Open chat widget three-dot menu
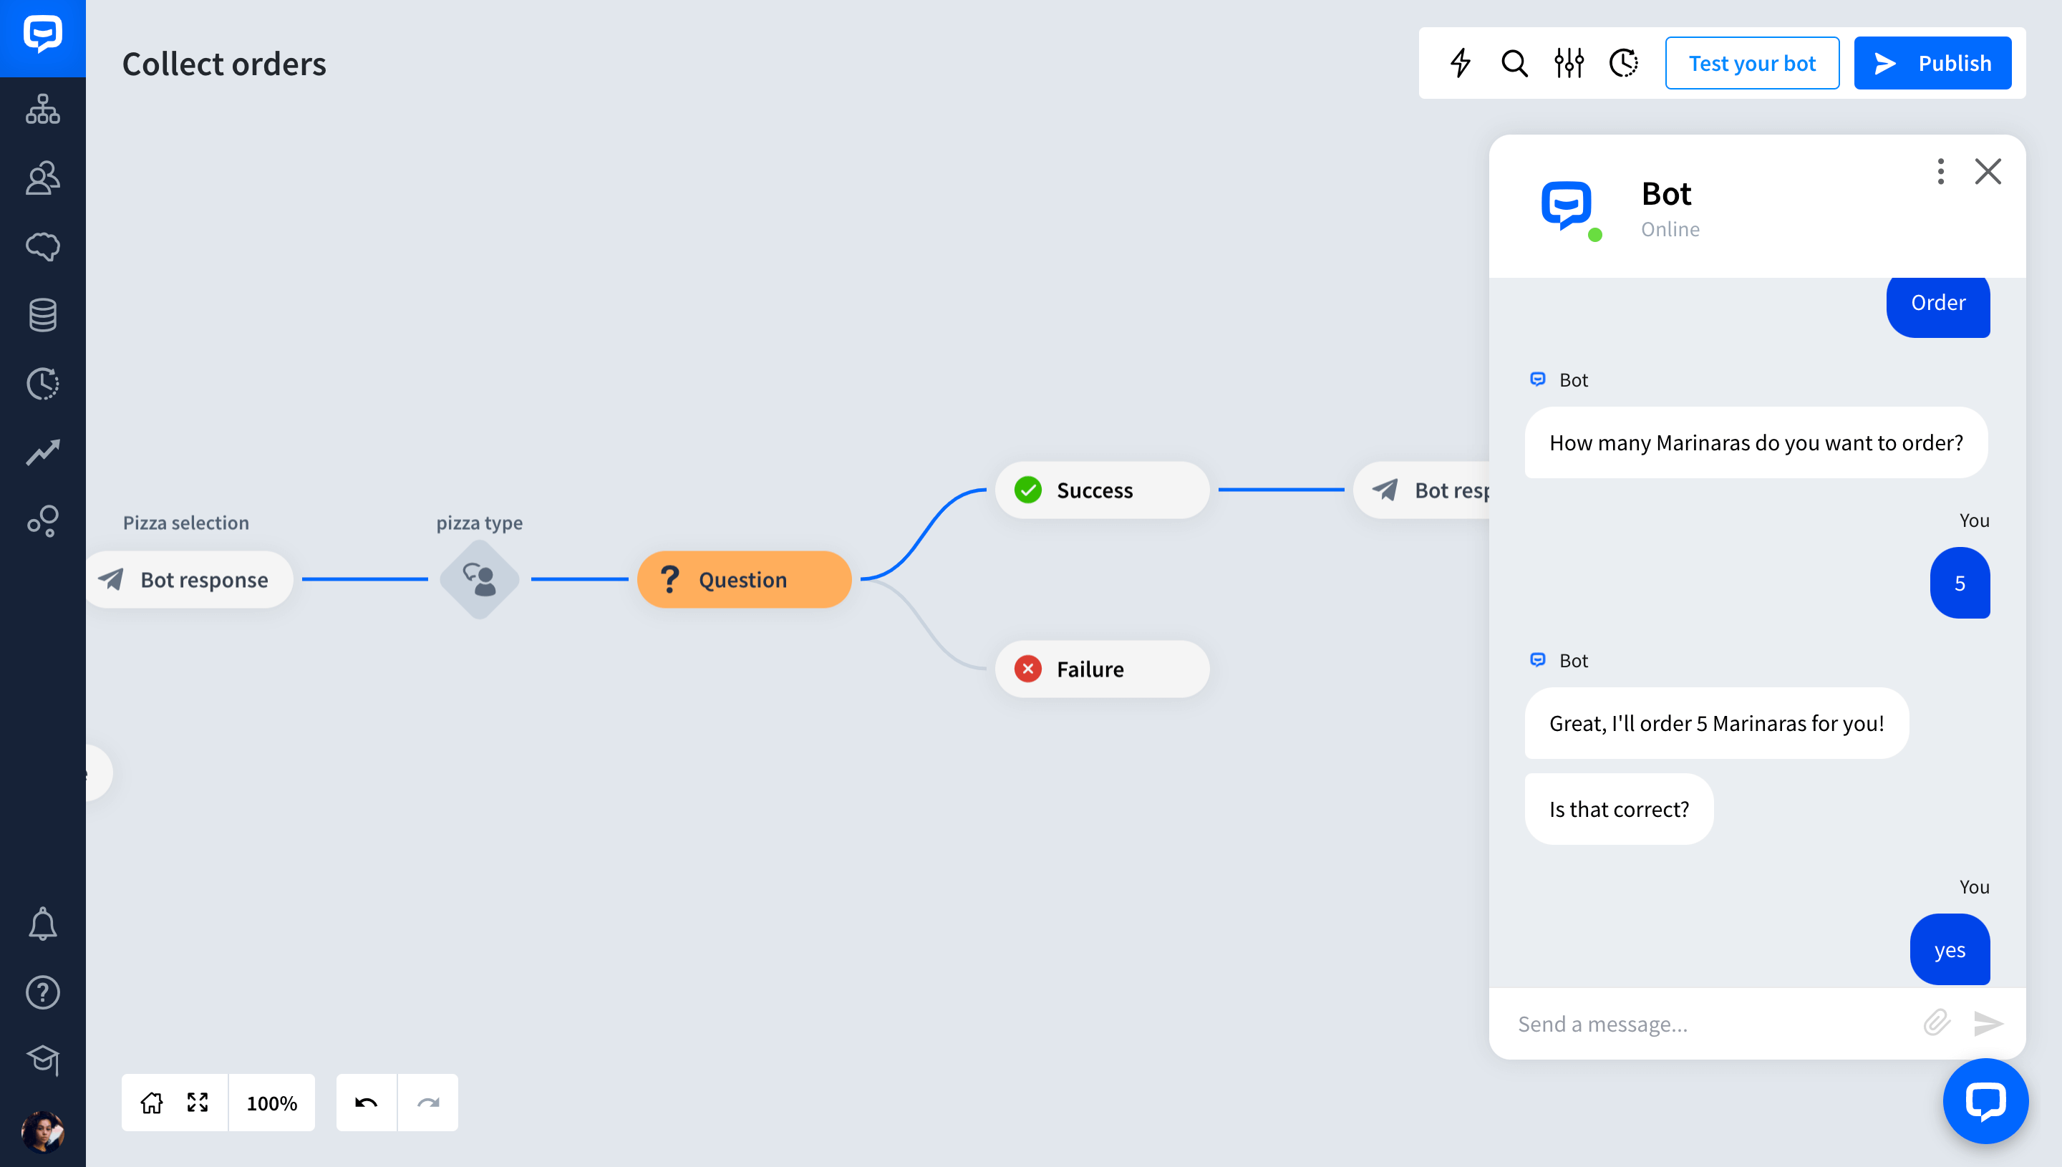This screenshot has width=2062, height=1167. 1940,170
